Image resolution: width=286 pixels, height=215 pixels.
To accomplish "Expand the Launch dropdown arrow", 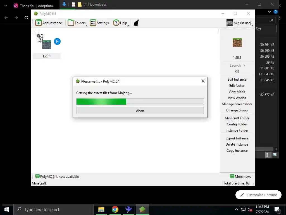I will click(x=244, y=65).
